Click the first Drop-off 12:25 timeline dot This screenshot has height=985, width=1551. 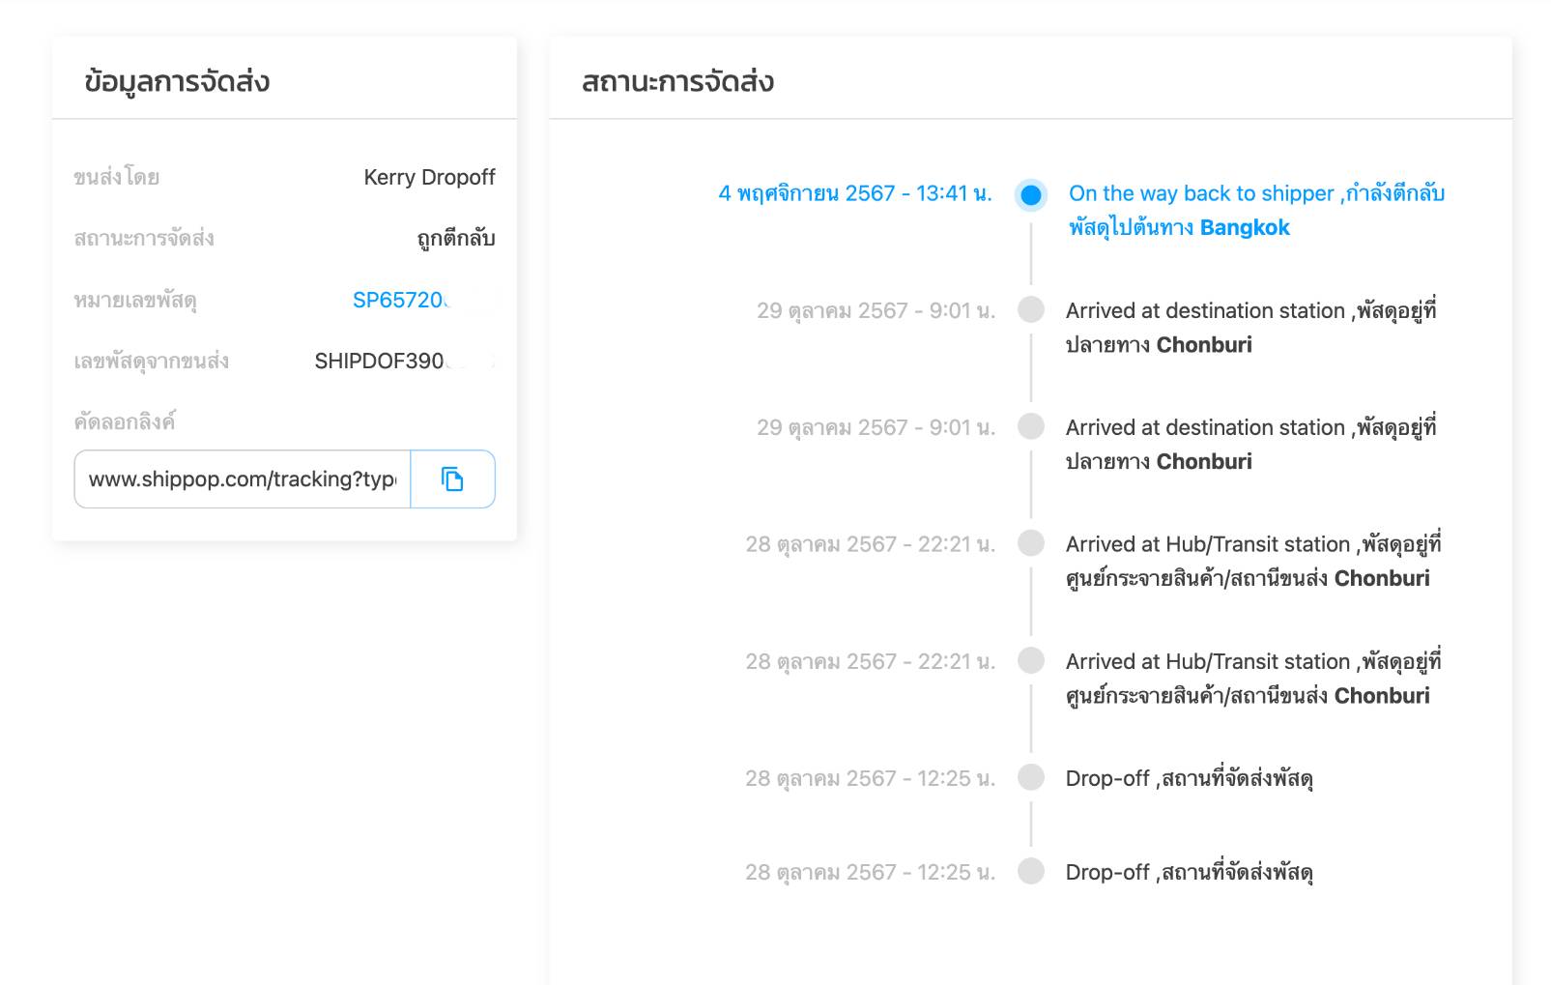click(1031, 777)
